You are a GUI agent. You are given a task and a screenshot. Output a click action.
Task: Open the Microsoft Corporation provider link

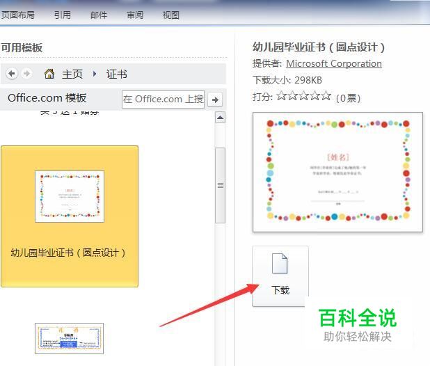tap(334, 63)
